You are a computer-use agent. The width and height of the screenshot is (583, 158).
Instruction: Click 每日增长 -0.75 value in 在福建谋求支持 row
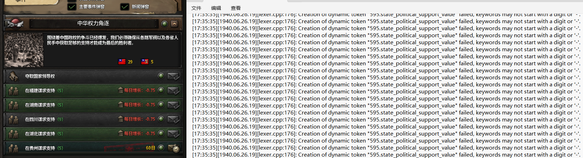pyautogui.click(x=140, y=90)
